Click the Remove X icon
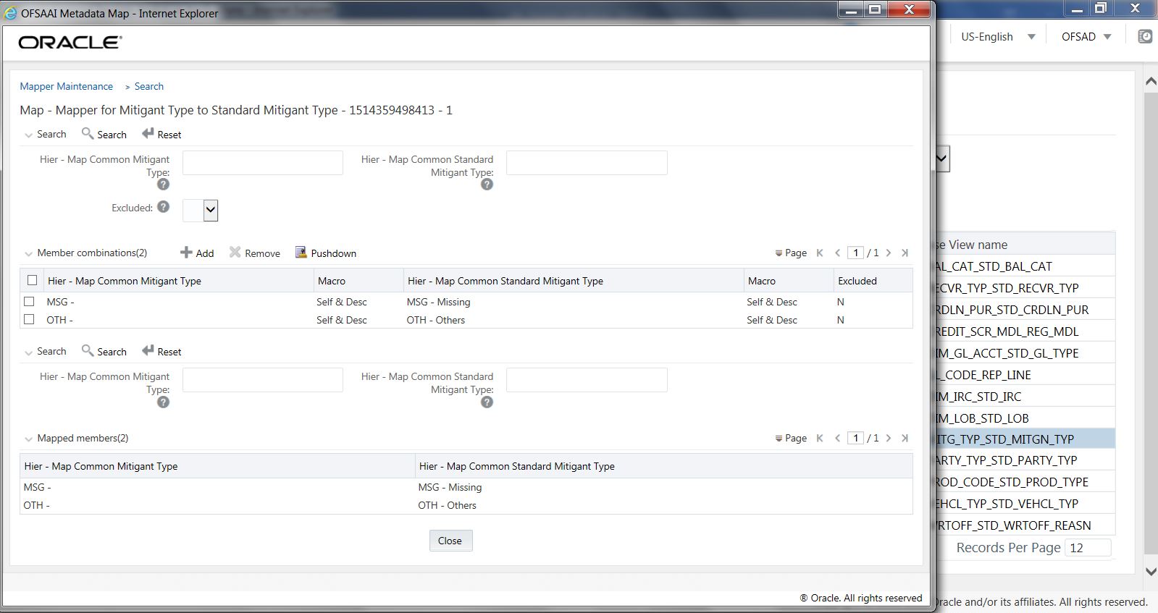Image resolution: width=1158 pixels, height=613 pixels. coord(235,252)
